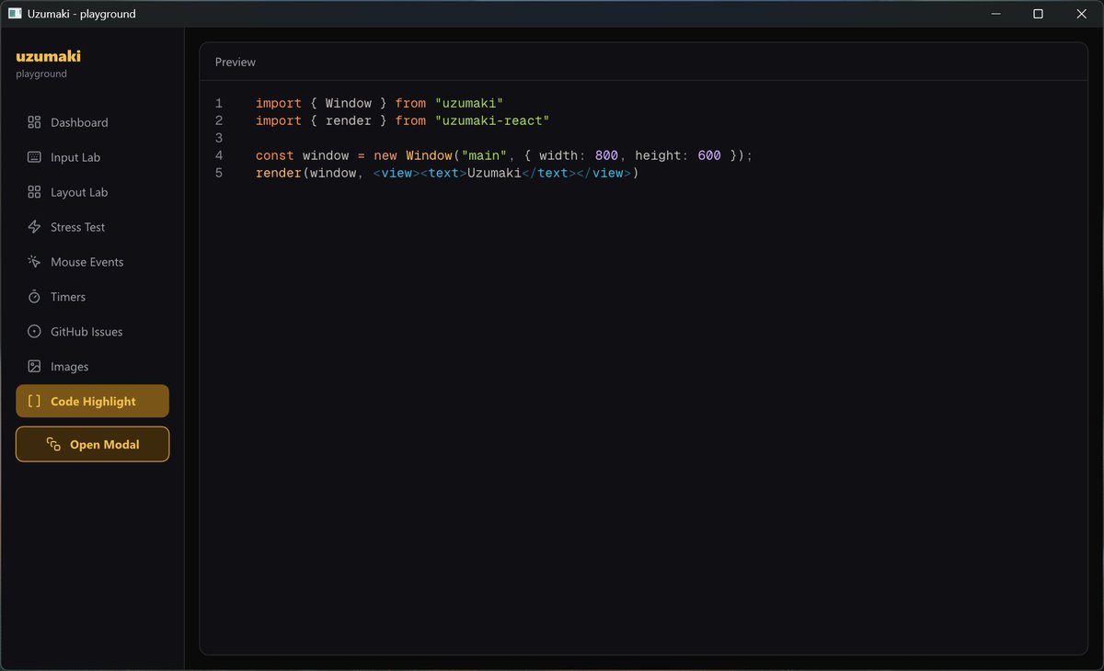Click the Images picture icon
The height and width of the screenshot is (671, 1104).
(34, 367)
